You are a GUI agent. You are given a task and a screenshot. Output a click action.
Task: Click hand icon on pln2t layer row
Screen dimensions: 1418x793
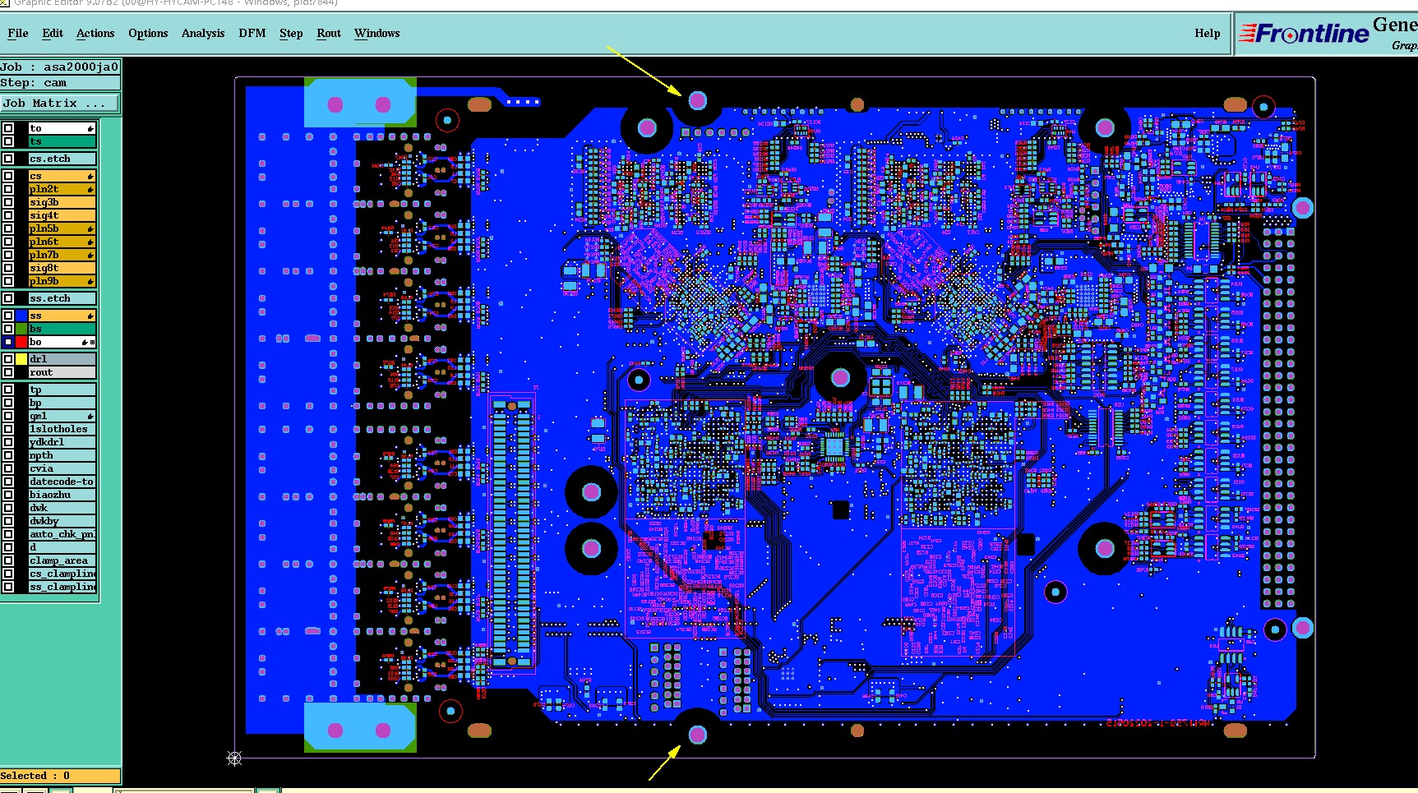point(90,190)
